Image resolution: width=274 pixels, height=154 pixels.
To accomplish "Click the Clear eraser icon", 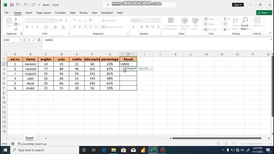I will (225, 30).
